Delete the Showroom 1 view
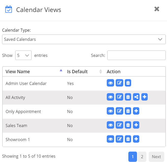The image size is (167, 162). point(128,139)
